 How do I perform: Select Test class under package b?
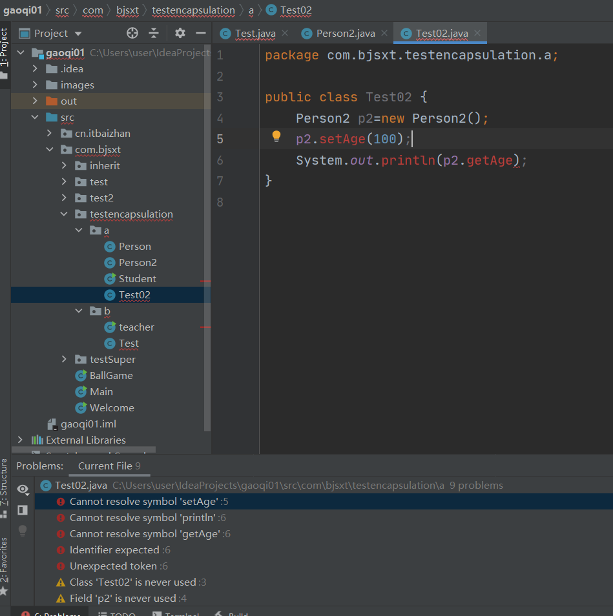pyautogui.click(x=129, y=344)
